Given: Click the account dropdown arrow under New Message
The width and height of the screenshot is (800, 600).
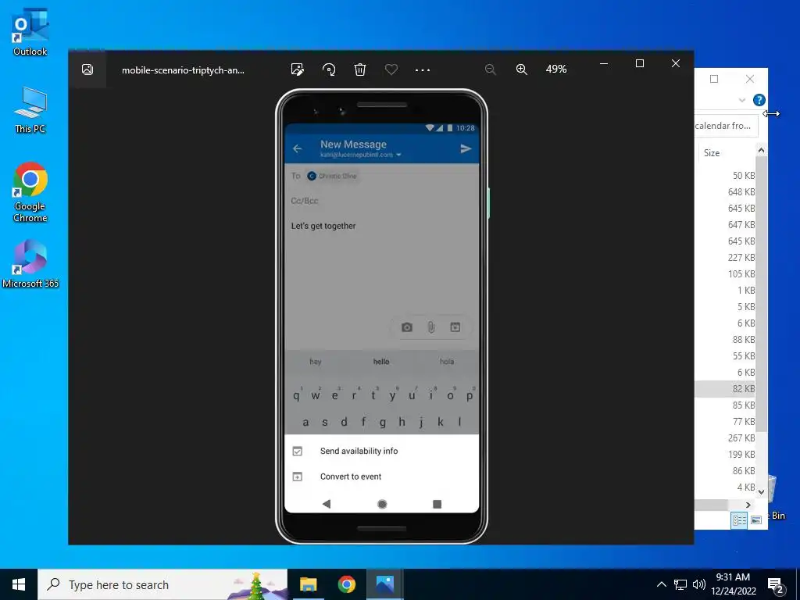Looking at the screenshot, I should 398,155.
